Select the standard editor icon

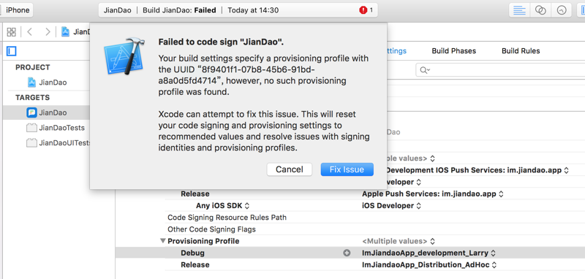[x=519, y=10]
